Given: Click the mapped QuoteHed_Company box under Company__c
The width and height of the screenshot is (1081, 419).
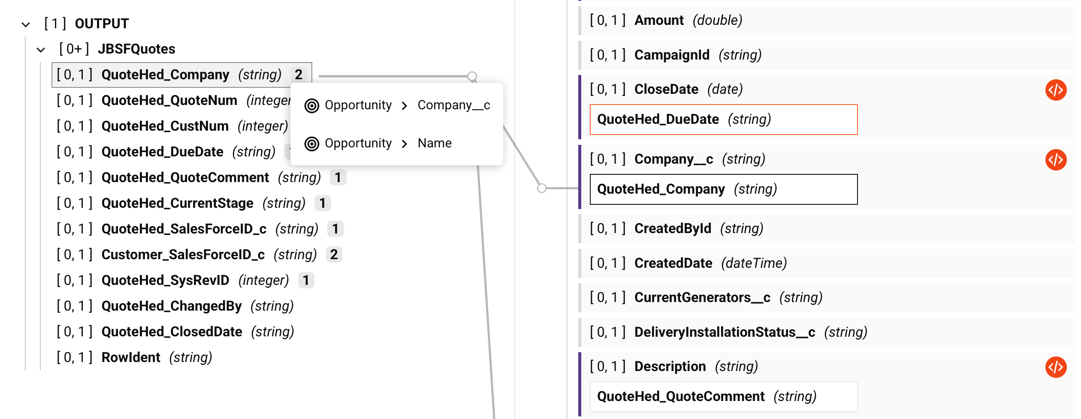Looking at the screenshot, I should [x=723, y=189].
